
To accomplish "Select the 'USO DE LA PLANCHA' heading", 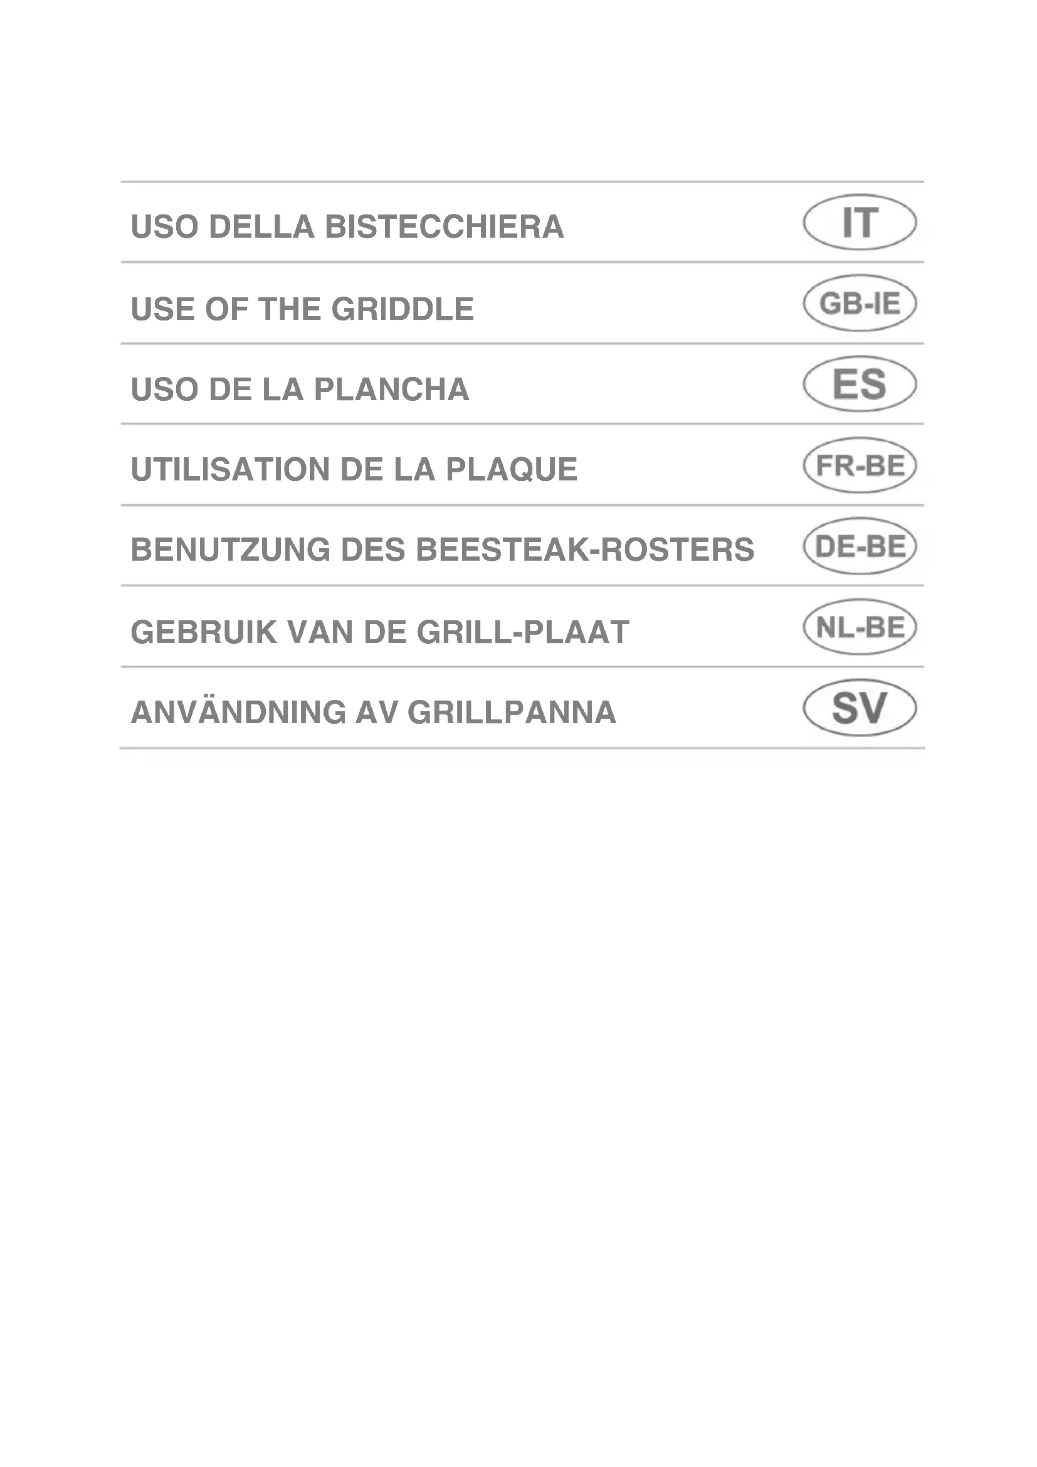I will coord(300,389).
